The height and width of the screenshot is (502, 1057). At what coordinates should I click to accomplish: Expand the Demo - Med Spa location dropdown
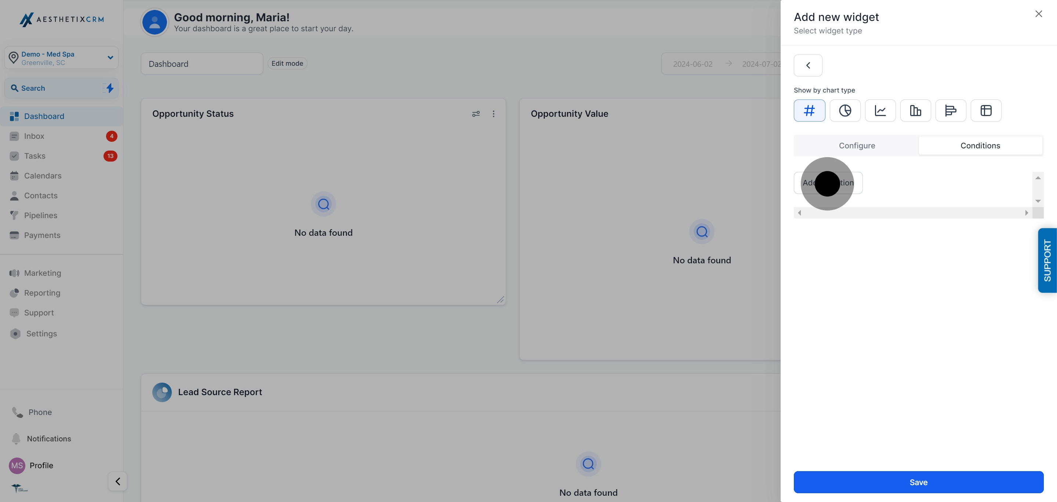(x=110, y=57)
